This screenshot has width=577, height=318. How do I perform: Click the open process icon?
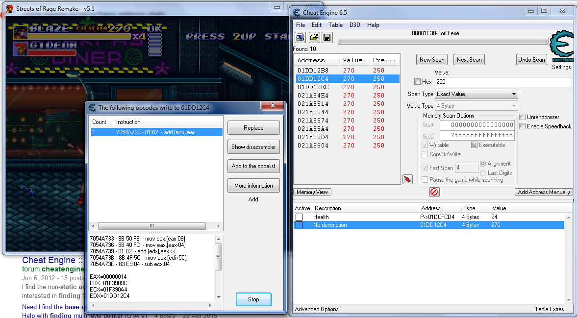[301, 38]
